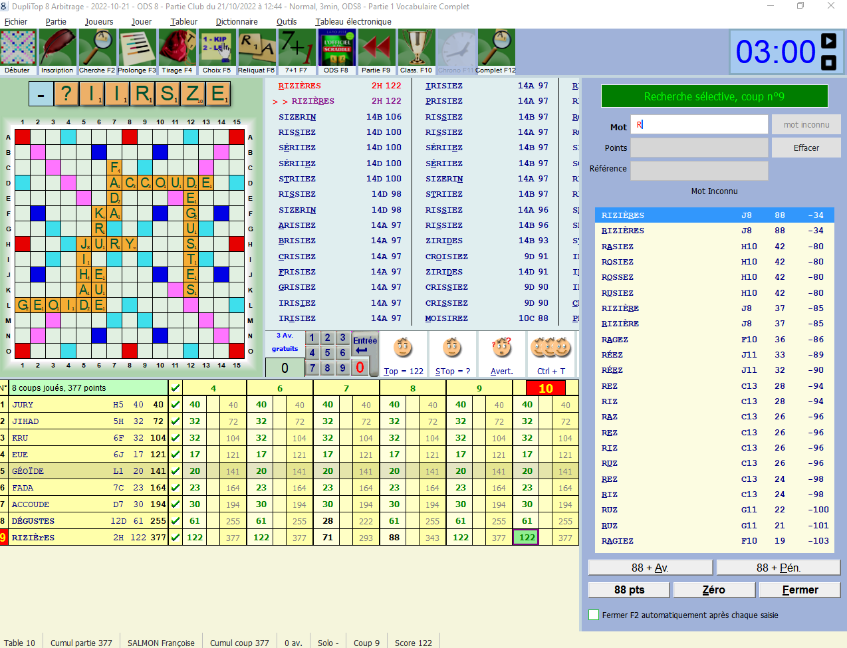This screenshot has height=648, width=847.
Task: Start the timer with play button
Action: [x=828, y=41]
